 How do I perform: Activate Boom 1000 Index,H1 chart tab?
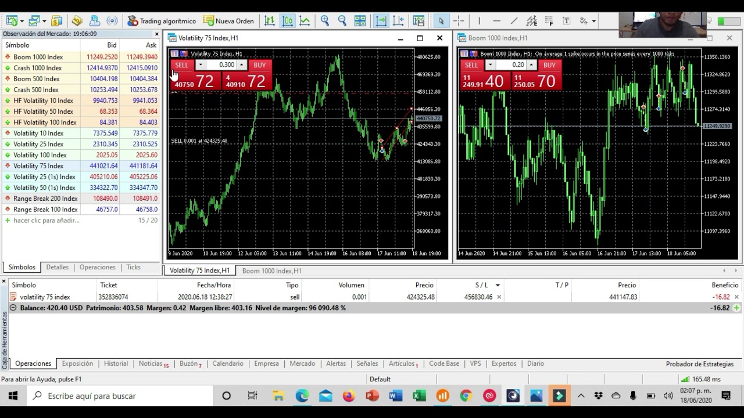[x=271, y=271]
